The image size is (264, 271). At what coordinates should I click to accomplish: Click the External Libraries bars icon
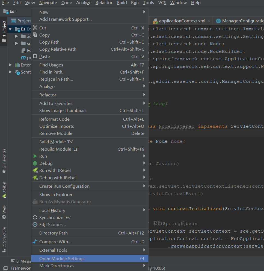[x=17, y=65]
